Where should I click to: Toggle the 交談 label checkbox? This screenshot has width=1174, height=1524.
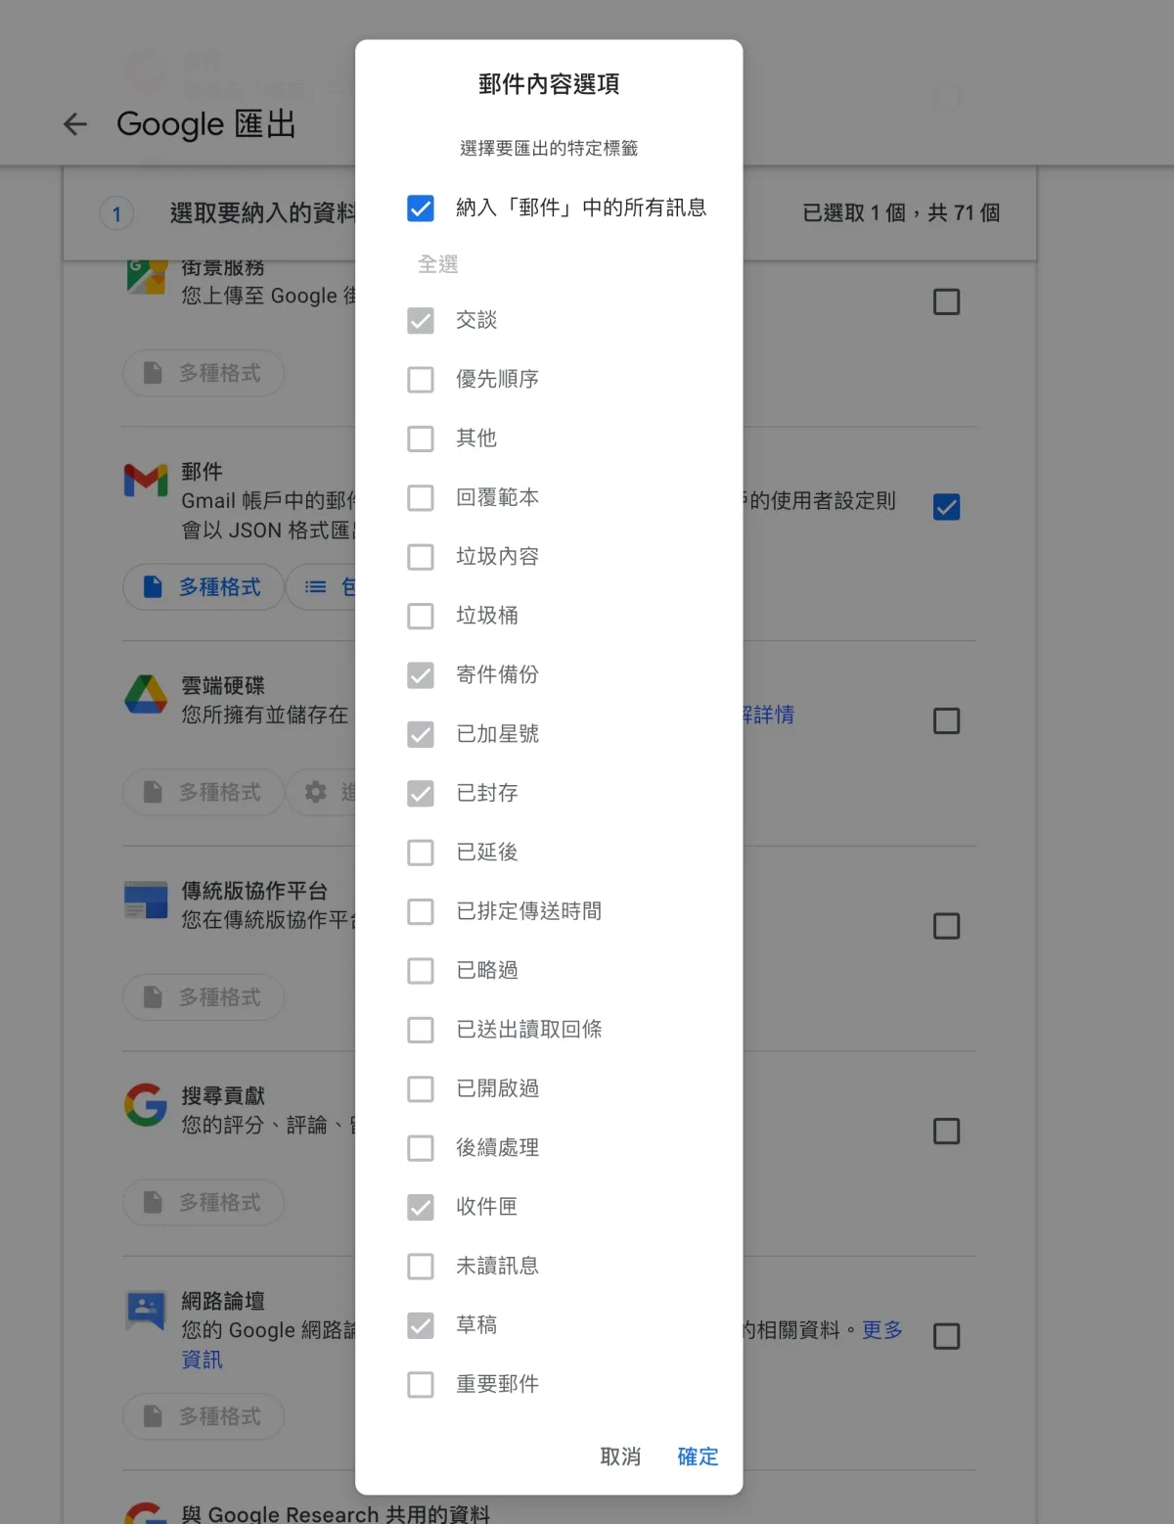421,321
